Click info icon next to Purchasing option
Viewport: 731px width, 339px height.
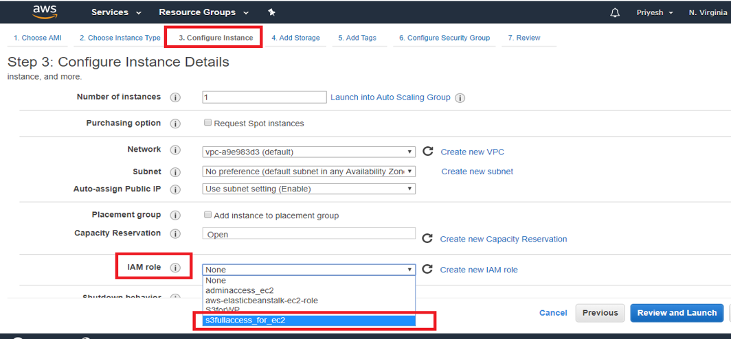[175, 124]
